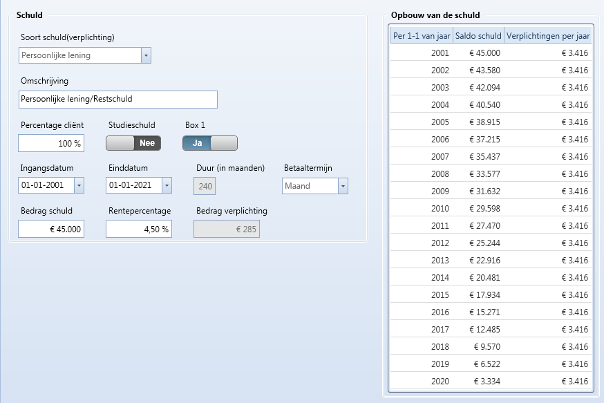
Task: Sort by the 'Per 1-1 van jaar' column header
Action: (x=422, y=36)
